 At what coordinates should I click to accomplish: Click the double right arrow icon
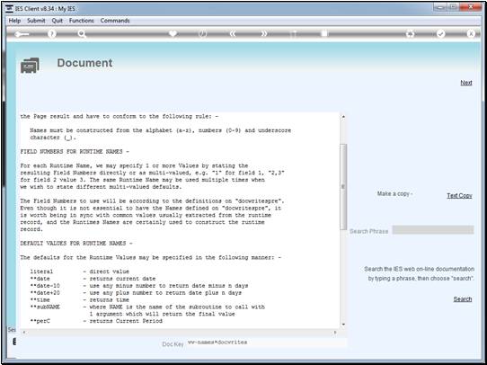tap(263, 33)
